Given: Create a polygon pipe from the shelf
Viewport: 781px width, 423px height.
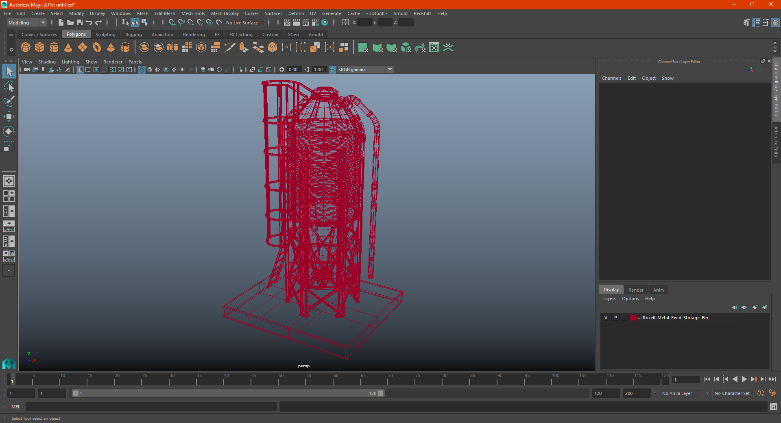Looking at the screenshot, I should tap(125, 48).
